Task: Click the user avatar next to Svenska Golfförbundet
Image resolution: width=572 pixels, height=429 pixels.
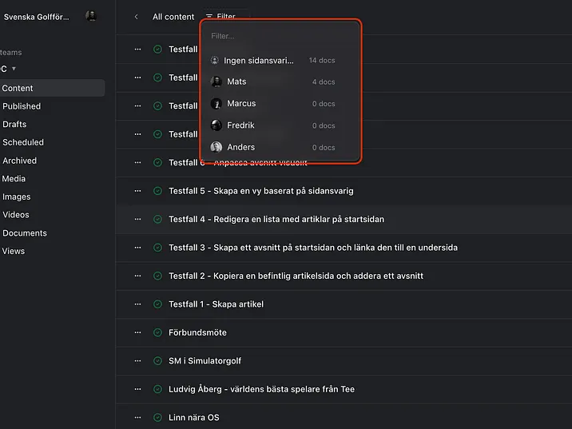Action: coord(91,16)
